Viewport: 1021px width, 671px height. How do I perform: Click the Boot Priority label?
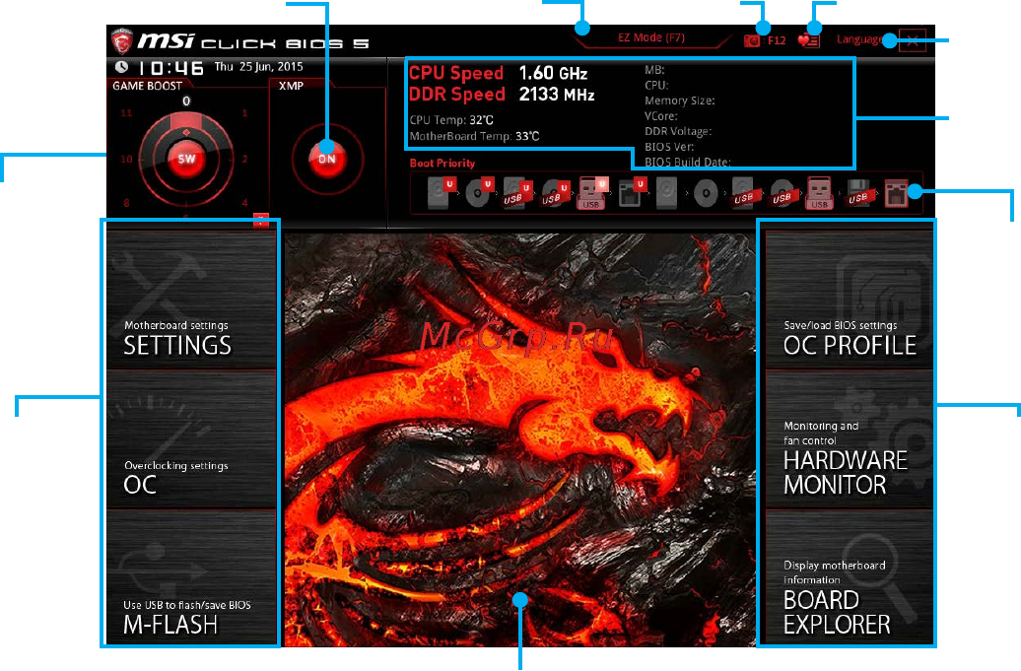tap(442, 163)
